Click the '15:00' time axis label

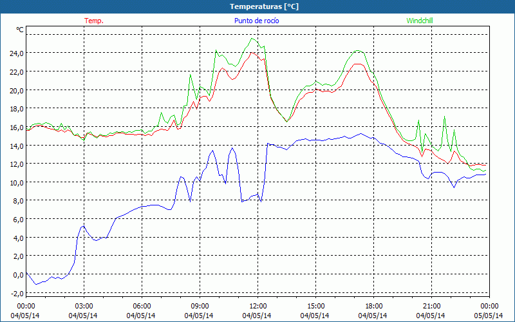315,307
